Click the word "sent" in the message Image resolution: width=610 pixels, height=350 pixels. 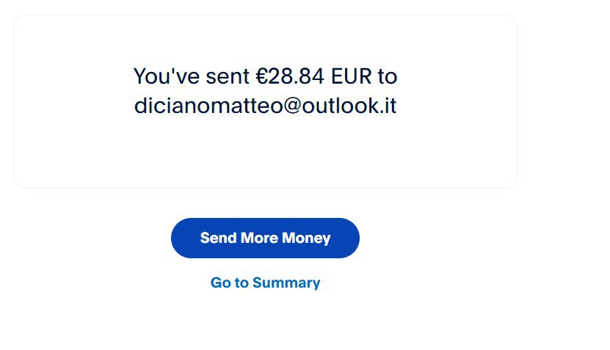tap(228, 76)
